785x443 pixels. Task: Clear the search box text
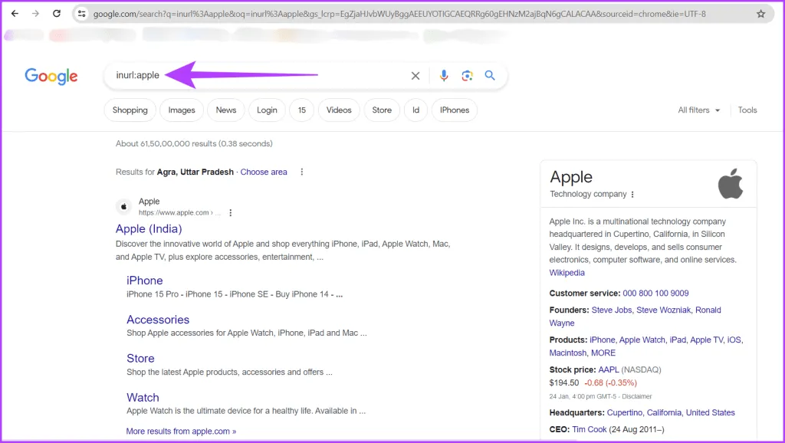pos(415,76)
